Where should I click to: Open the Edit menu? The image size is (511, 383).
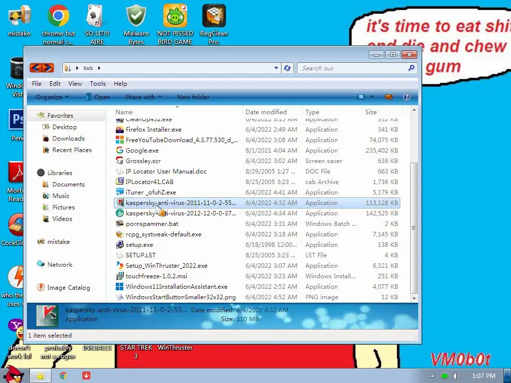[x=55, y=83]
